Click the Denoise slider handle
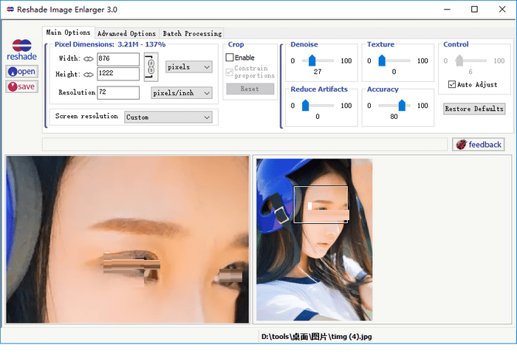The image size is (517, 356). point(312,61)
